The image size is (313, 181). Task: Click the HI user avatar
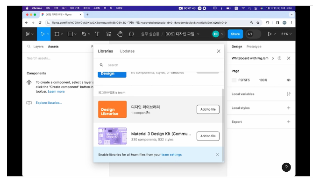click(x=215, y=34)
